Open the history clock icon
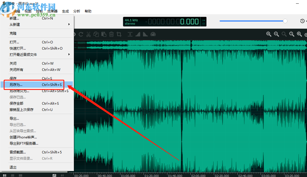Image resolution: width=307 pixels, height=177 pixels. (302, 21)
